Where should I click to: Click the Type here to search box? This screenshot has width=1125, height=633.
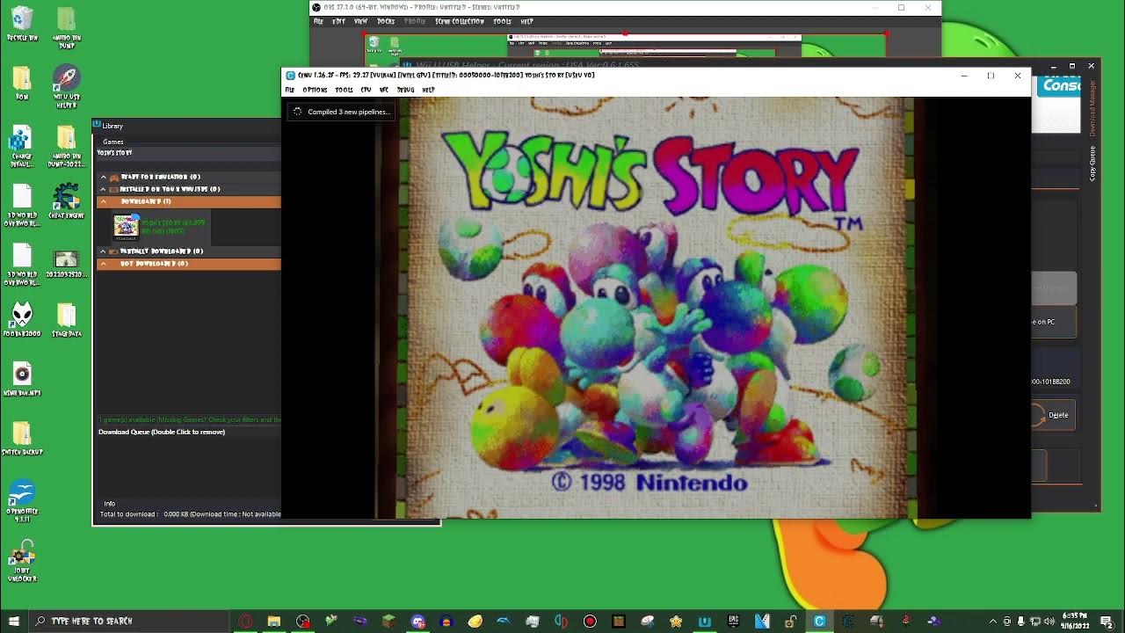click(x=129, y=621)
